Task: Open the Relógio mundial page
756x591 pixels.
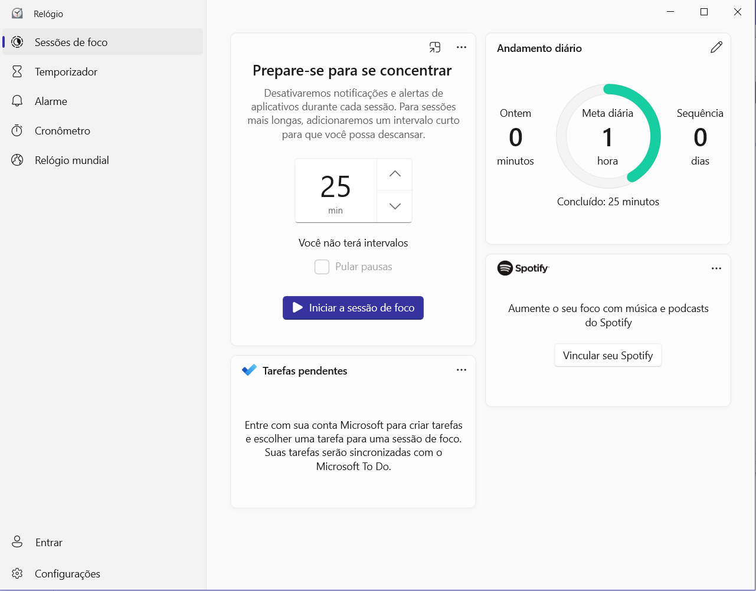Action: (103, 160)
